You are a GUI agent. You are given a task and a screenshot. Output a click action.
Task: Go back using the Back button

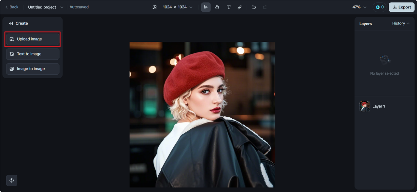12,7
